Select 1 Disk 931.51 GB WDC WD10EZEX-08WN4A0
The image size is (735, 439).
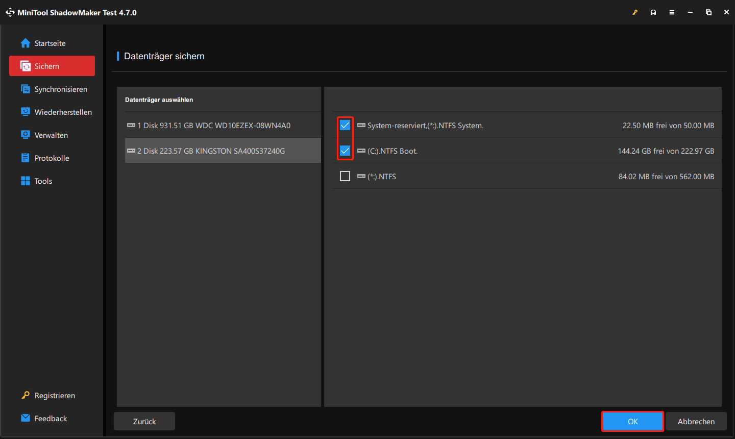[223, 125]
